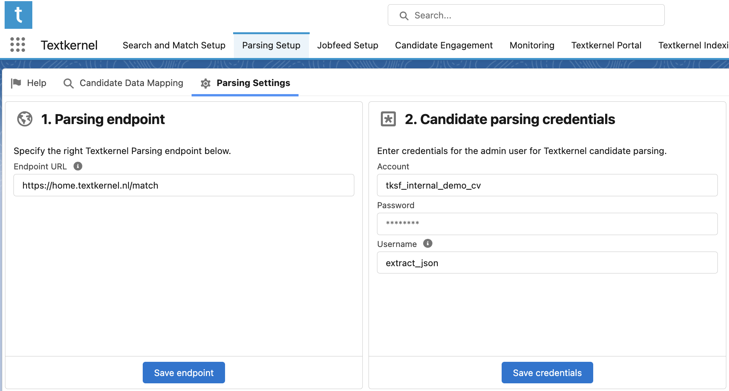
Task: Open the App Launcher grid icon
Action: (x=18, y=45)
